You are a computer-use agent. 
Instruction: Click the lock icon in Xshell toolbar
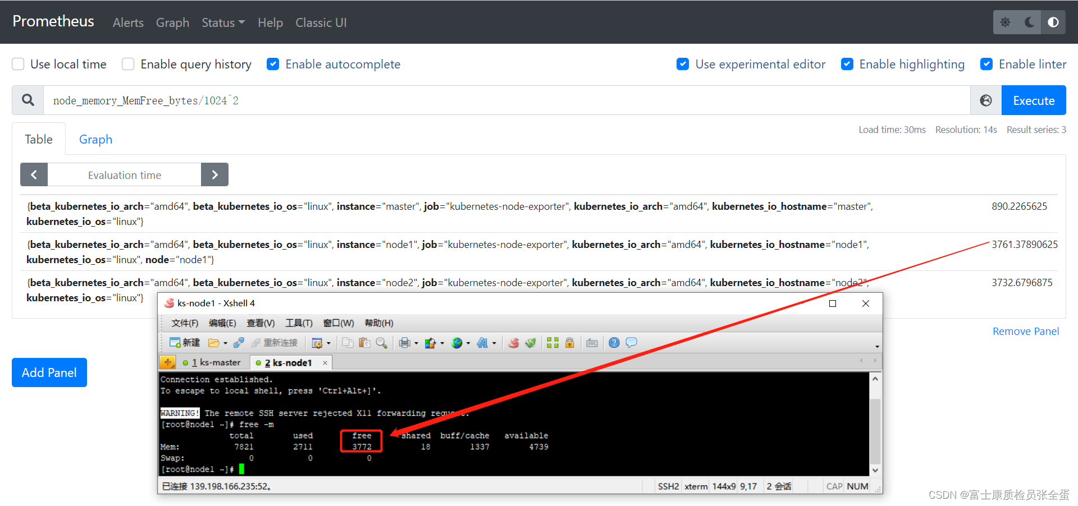(x=569, y=342)
